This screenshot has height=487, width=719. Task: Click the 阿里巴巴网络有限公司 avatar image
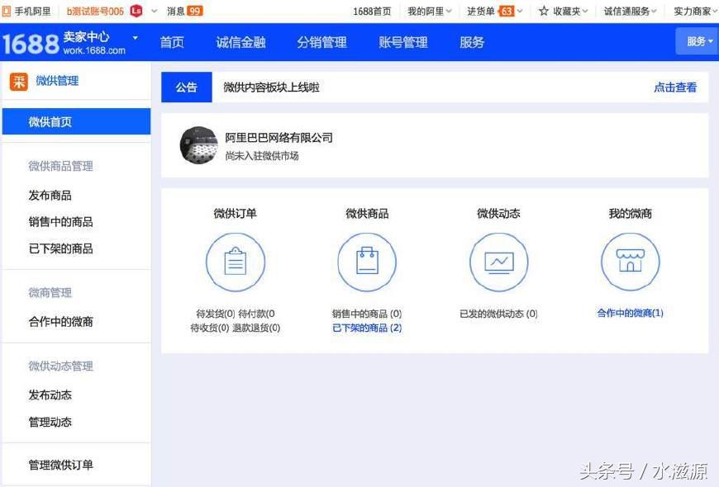tap(198, 144)
